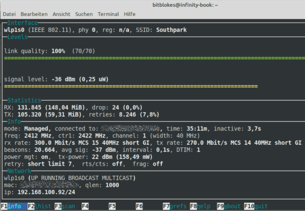The height and width of the screenshot is (211, 305).
Task: Open the Datei menu
Action: tap(9, 14)
